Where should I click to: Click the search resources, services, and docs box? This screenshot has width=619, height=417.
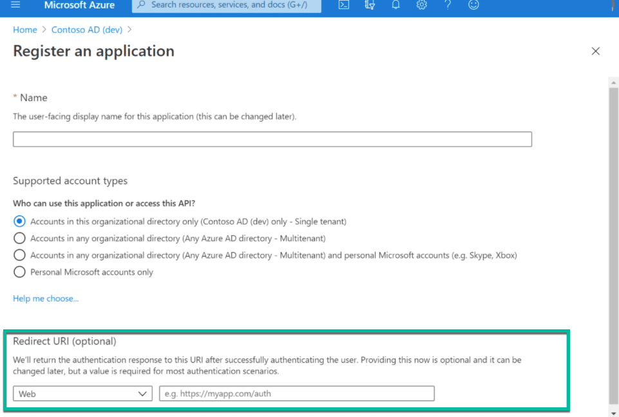pyautogui.click(x=227, y=5)
